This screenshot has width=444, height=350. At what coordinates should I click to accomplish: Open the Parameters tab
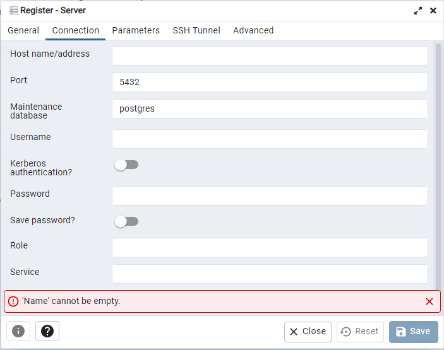[136, 30]
